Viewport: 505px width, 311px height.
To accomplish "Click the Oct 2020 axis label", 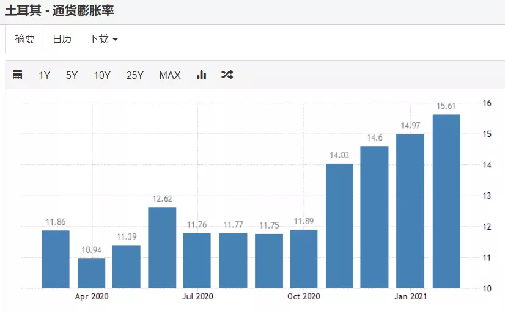I will (303, 296).
